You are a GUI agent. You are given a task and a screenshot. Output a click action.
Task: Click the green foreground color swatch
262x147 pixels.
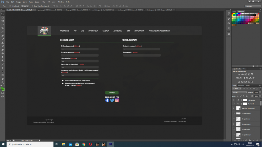point(2,88)
